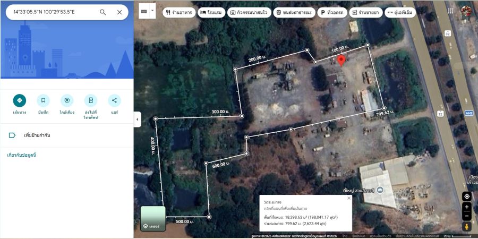This screenshot has height=239, width=478.
Task: Open Nearby (ใกล้เคียง) search icon
Action: coord(67,100)
